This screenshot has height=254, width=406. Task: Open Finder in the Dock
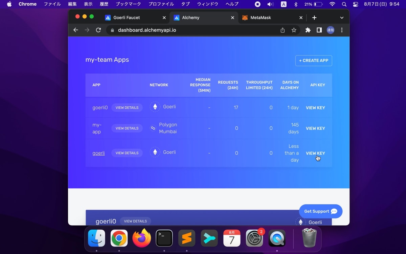click(x=96, y=238)
